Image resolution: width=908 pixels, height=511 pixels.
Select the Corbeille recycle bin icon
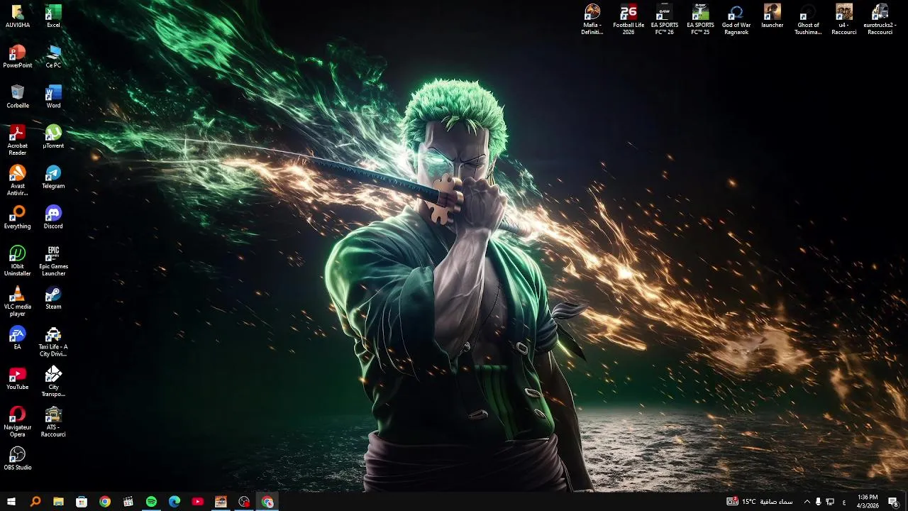(x=17, y=97)
